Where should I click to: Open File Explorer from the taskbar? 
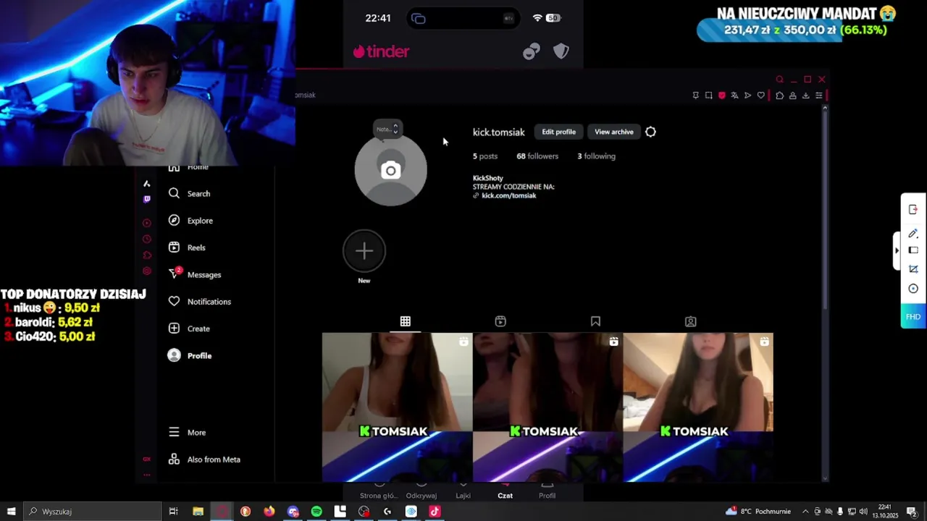point(198,512)
